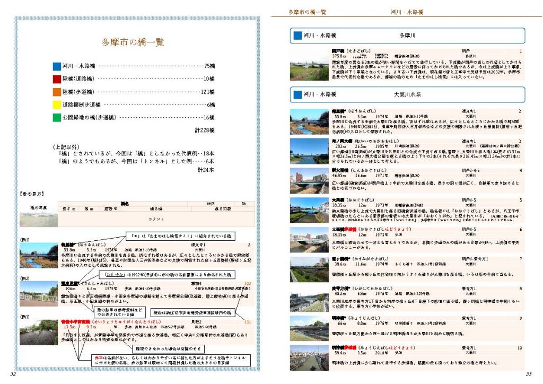Image resolution: width=543 pixels, height=384 pixels.
Task: Click page number 32
Action: [13, 374]
